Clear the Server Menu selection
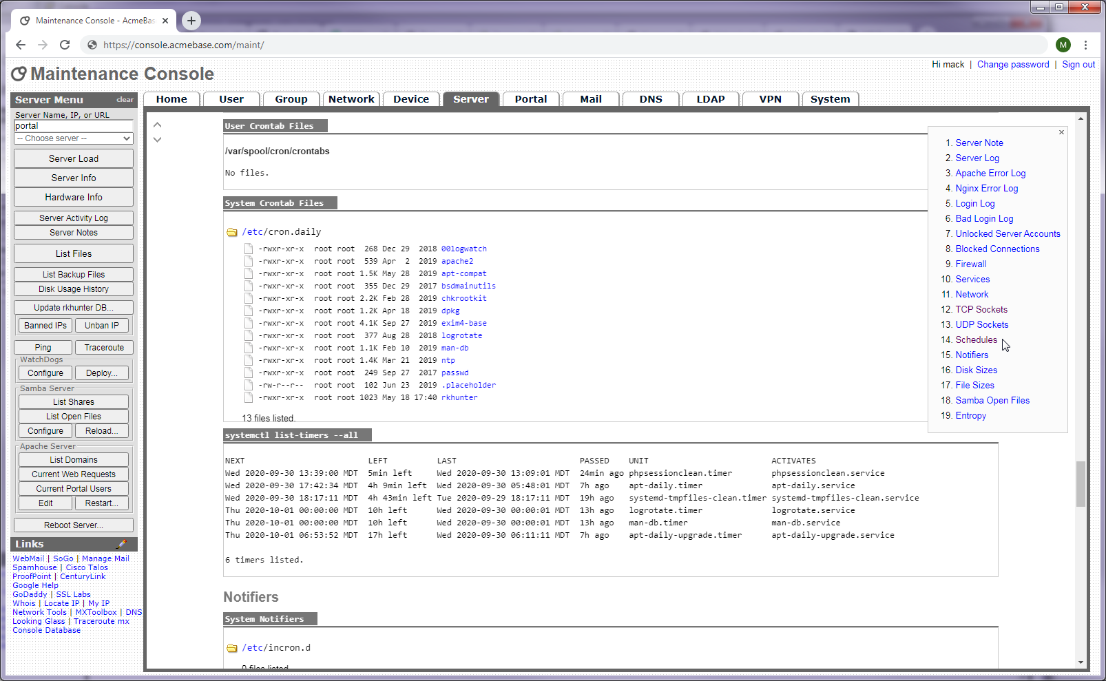1106x681 pixels. click(x=125, y=100)
